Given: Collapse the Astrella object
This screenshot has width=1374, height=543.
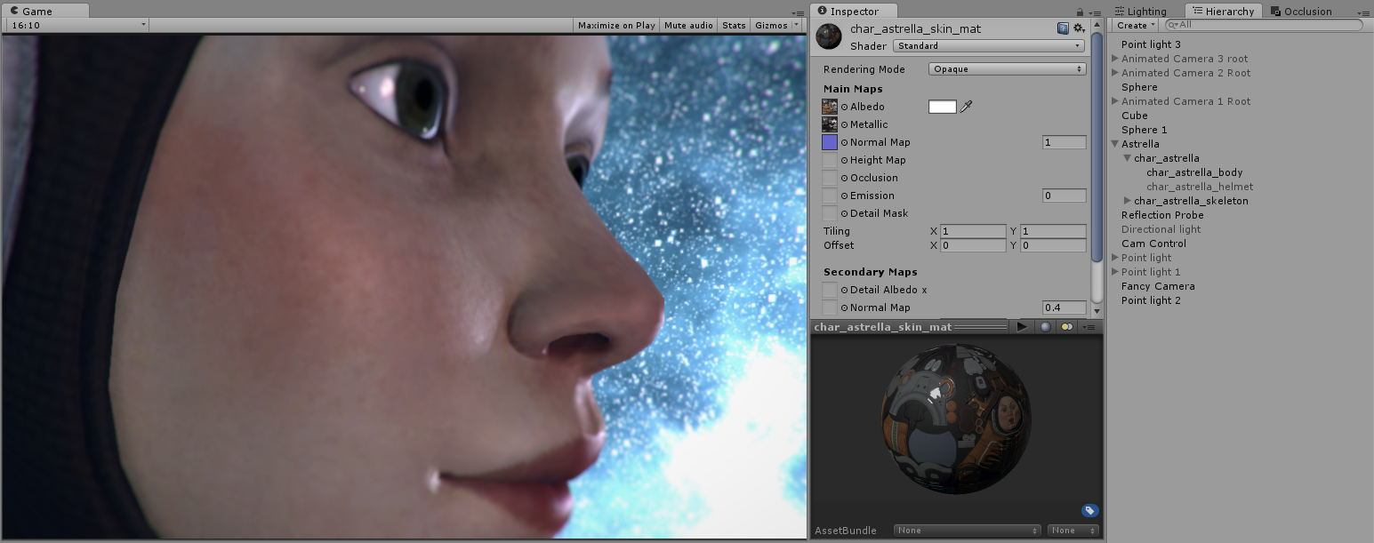Looking at the screenshot, I should coord(1115,144).
